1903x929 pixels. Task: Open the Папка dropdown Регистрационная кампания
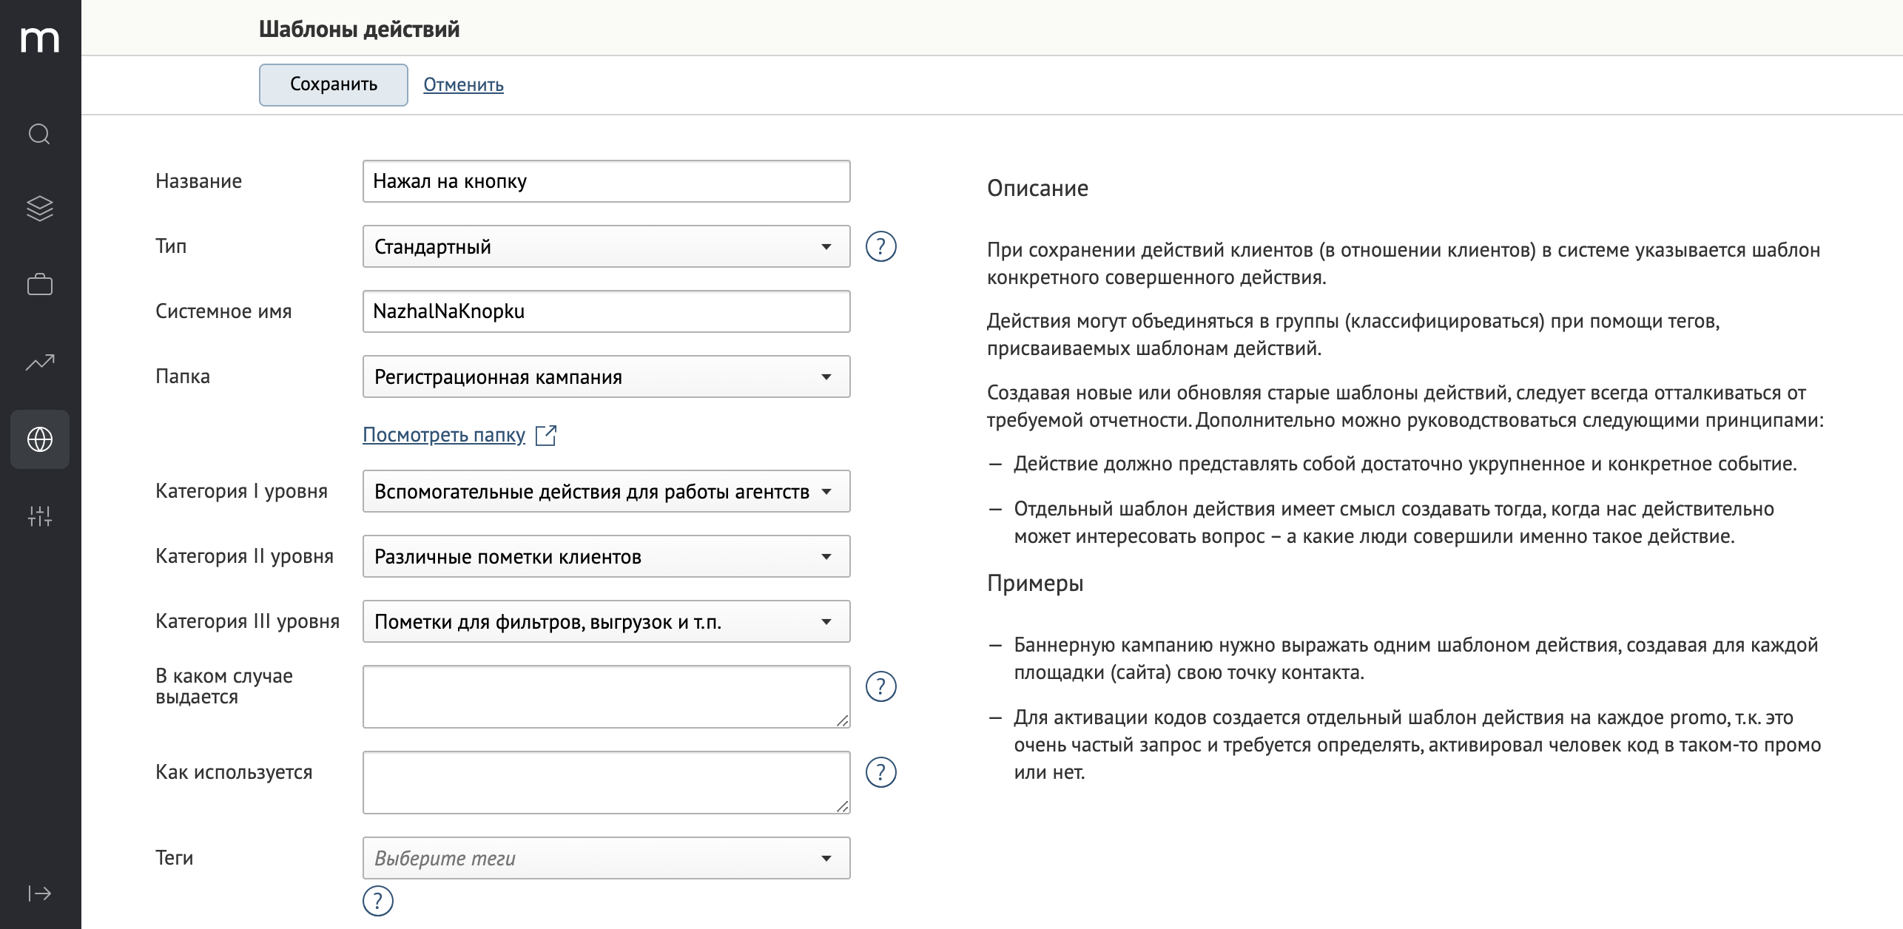click(607, 376)
